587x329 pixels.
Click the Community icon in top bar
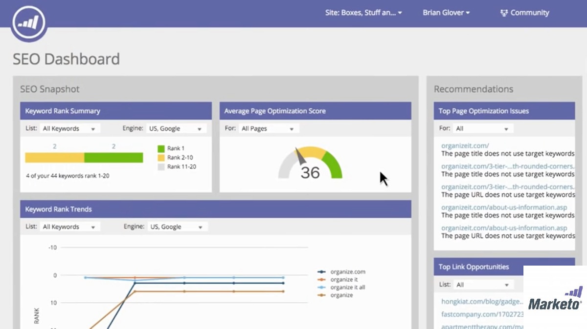pyautogui.click(x=504, y=13)
